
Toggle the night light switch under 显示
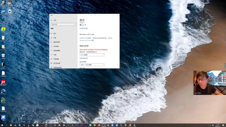[x=81, y=25]
